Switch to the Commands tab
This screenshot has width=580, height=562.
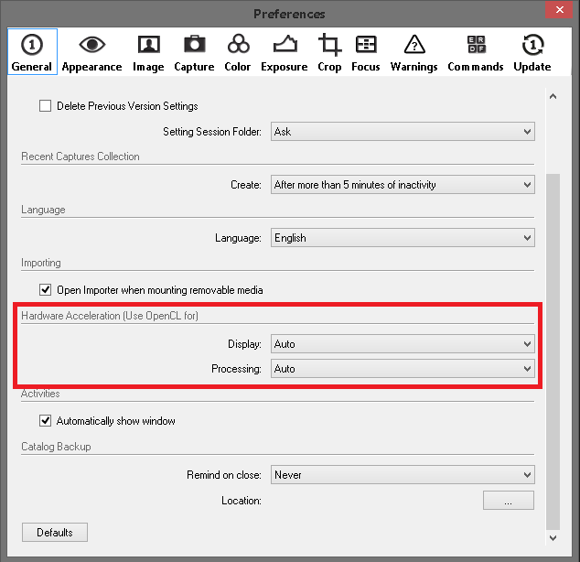click(476, 52)
